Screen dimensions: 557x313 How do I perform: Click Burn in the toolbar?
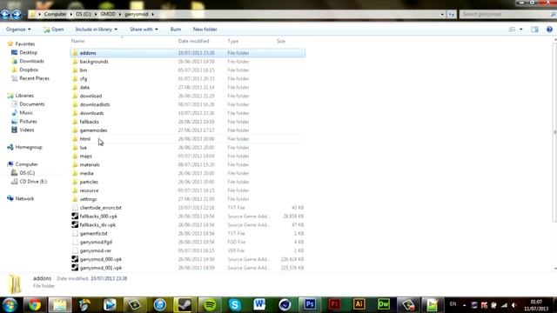[176, 30]
